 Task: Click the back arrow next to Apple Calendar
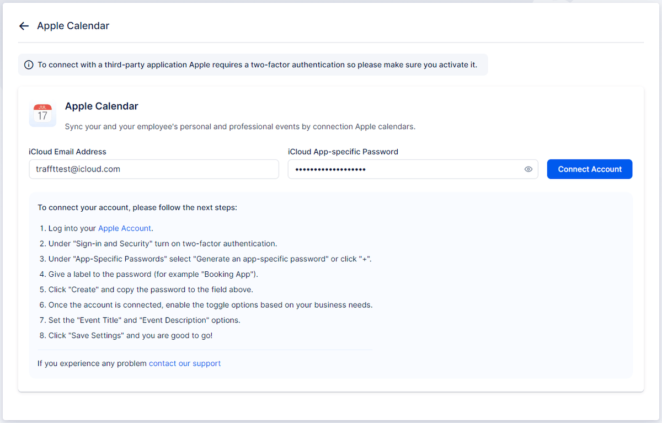point(24,26)
